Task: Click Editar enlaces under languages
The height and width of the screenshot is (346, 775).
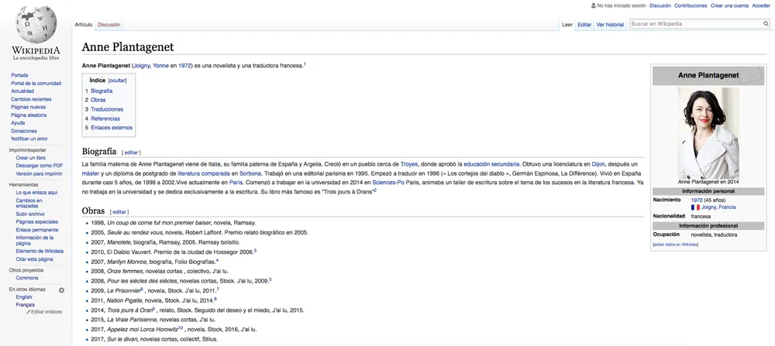Action: (47, 312)
